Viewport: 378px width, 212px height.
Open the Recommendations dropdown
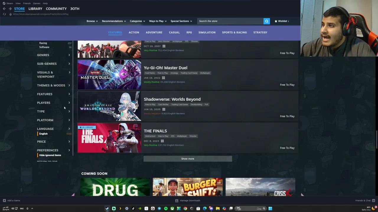pos(114,21)
